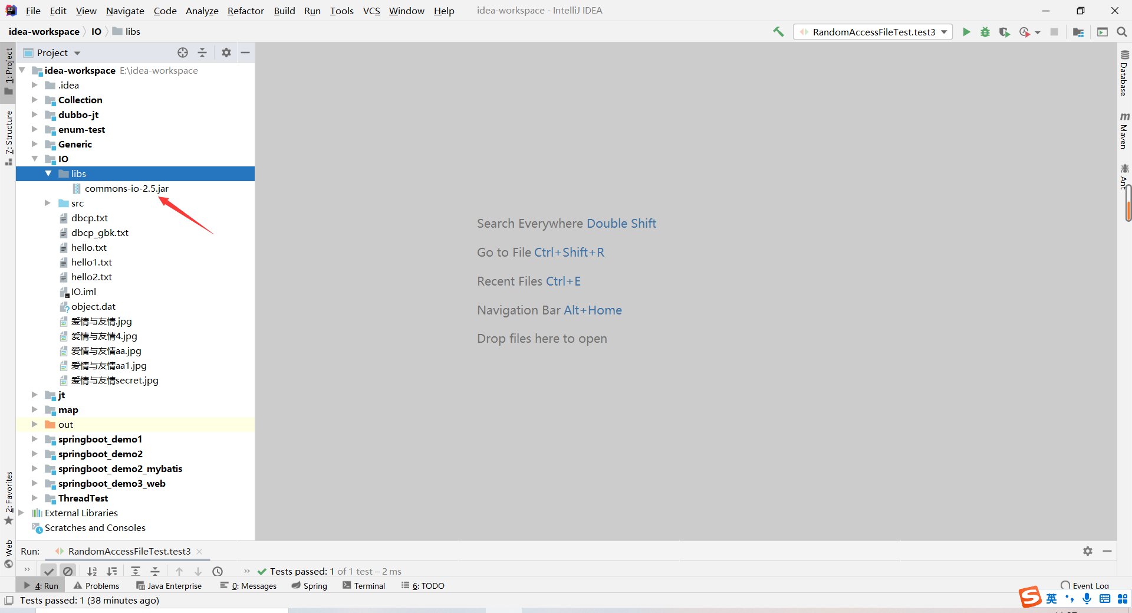
Task: Expand all test results in the Run panel
Action: tap(136, 571)
